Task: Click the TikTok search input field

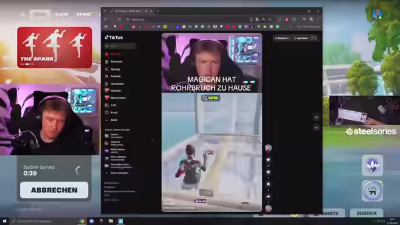Action: (x=120, y=46)
